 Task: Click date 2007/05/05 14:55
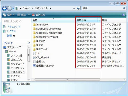87,62
